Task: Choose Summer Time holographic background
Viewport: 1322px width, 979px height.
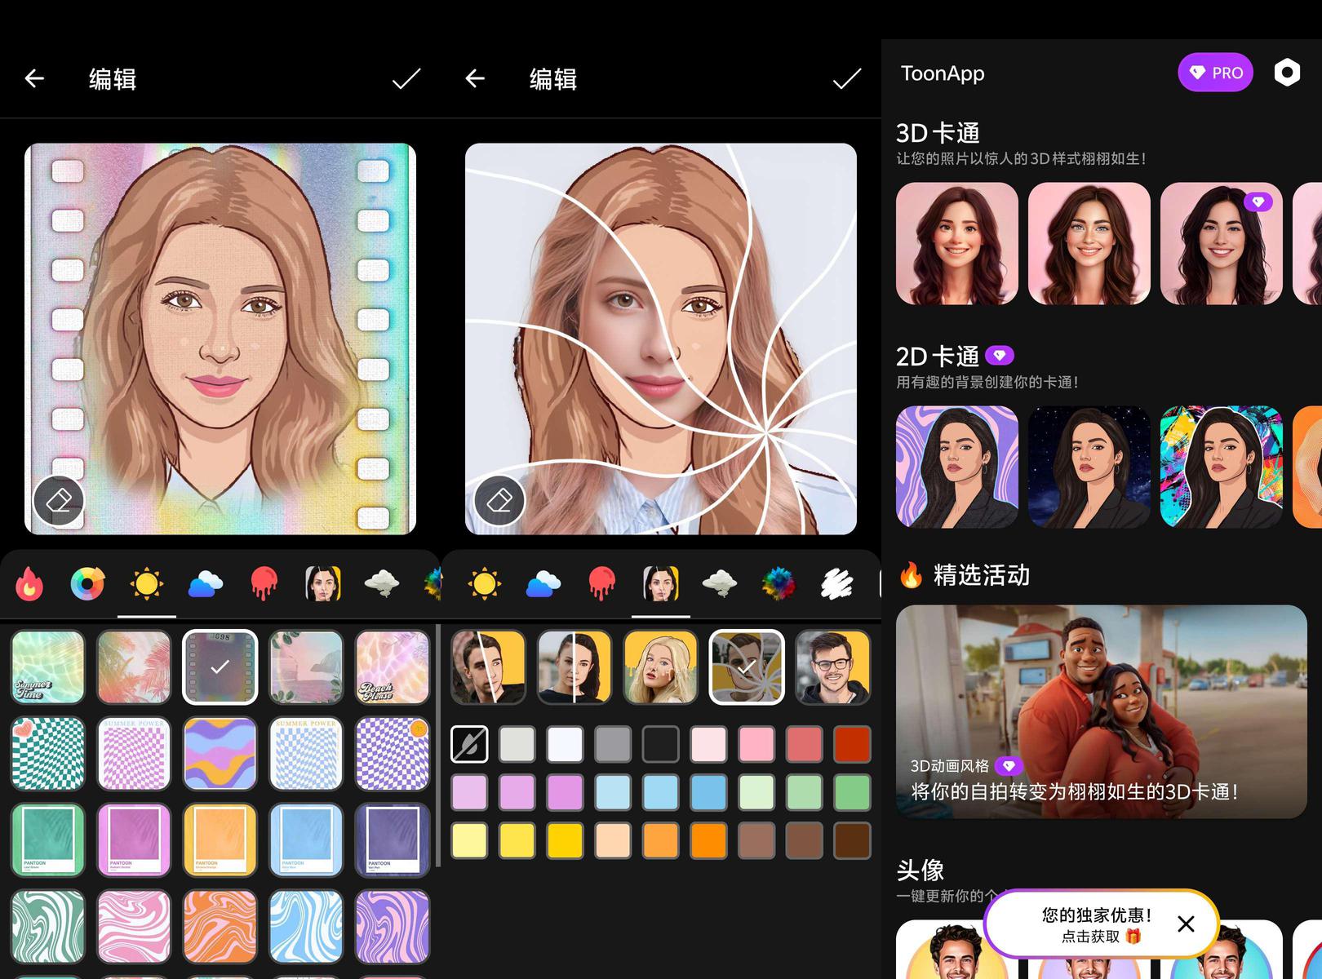Action: click(48, 667)
